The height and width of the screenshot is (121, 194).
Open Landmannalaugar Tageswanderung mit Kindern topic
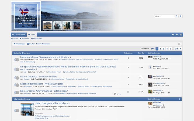[44, 57]
